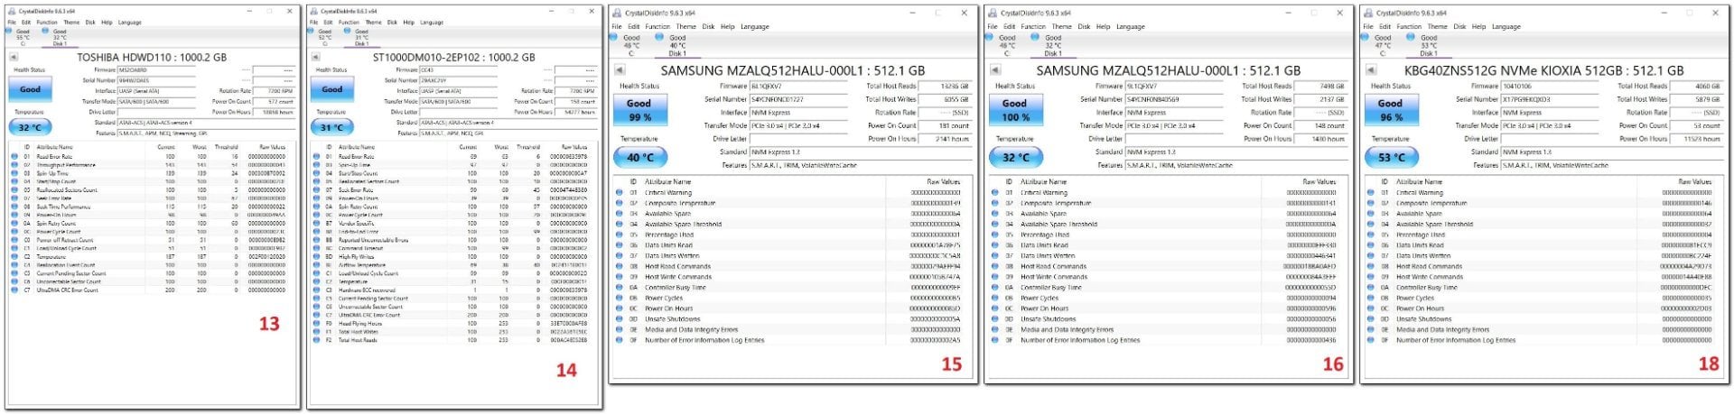Select the Disk 1 tab in 32 °C SAMSUNG window

1052,45
